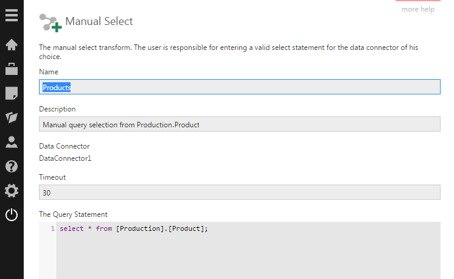Open the question mark help icon
Screen dimensions: 454x279
12,166
